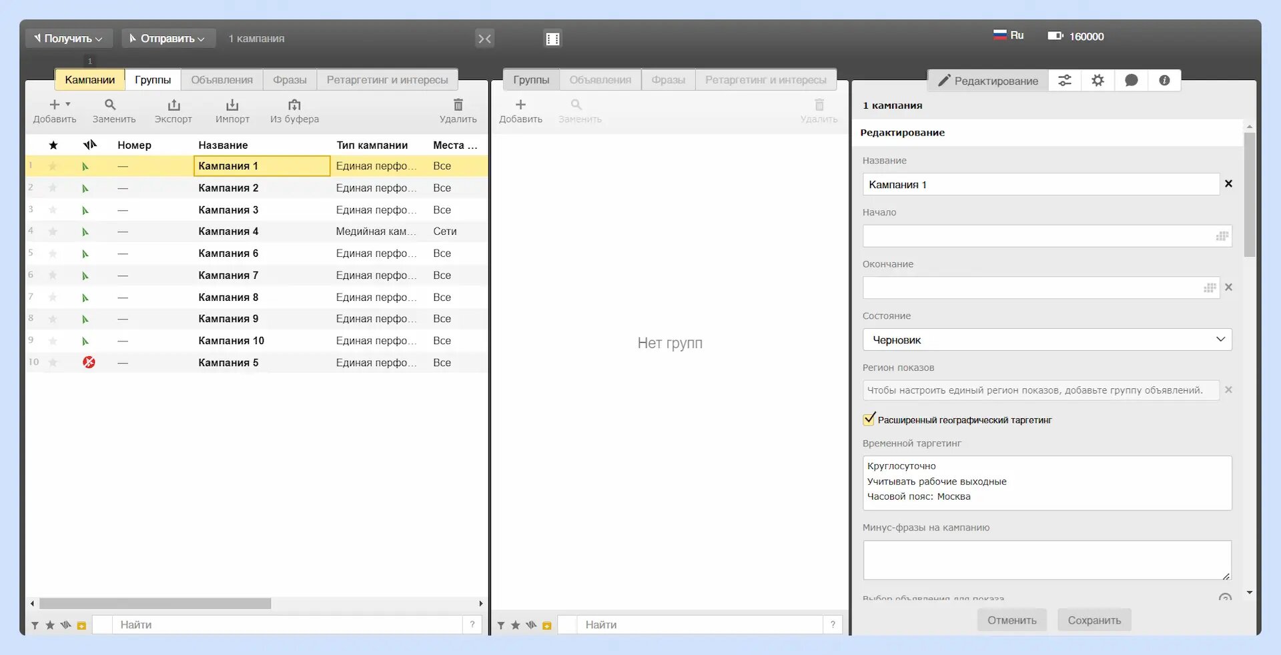
Task: Click the edit panel vertical scrollbar thumb
Action: click(x=1250, y=193)
